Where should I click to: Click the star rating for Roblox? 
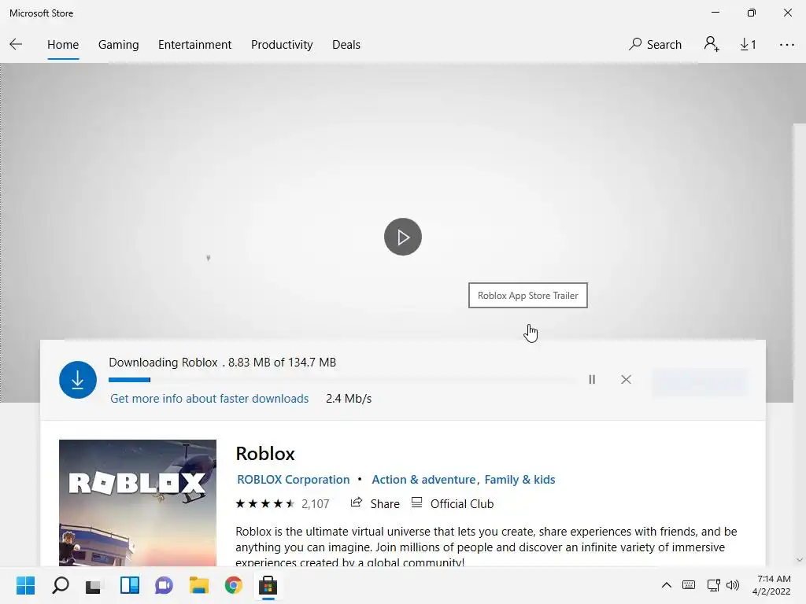tap(264, 504)
